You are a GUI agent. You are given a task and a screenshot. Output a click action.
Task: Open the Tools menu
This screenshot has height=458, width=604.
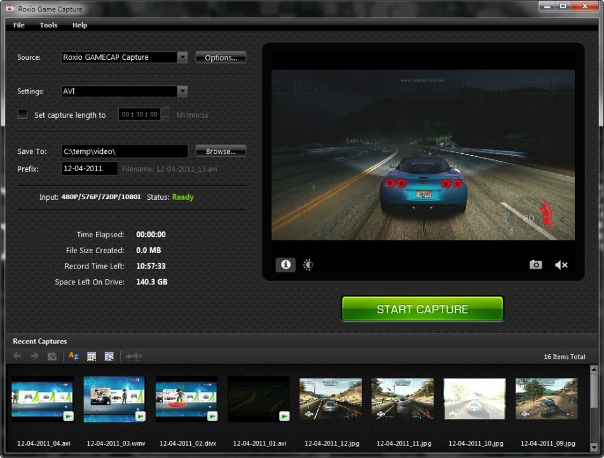pos(48,25)
